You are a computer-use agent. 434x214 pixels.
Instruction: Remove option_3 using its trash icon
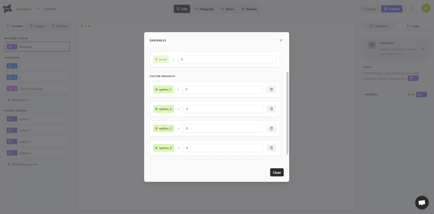pos(271,128)
